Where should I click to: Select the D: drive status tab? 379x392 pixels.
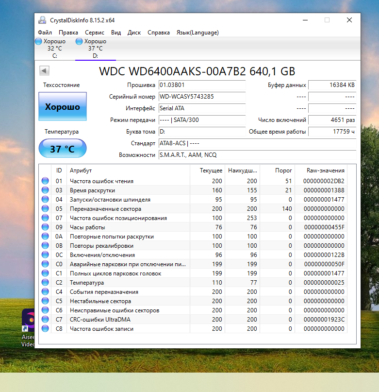pos(95,48)
